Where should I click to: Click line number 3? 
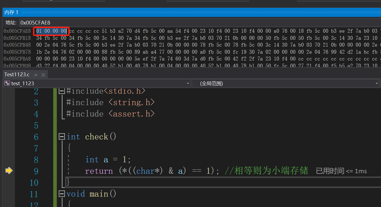36,102
